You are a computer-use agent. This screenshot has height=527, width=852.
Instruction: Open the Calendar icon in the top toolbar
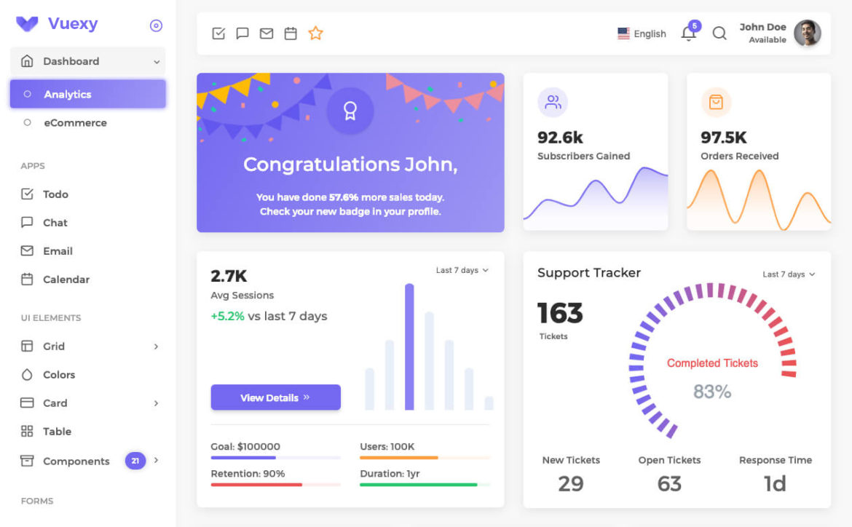coord(291,33)
